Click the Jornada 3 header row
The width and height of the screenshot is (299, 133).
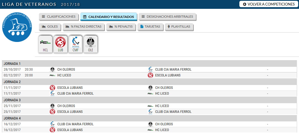(149, 100)
